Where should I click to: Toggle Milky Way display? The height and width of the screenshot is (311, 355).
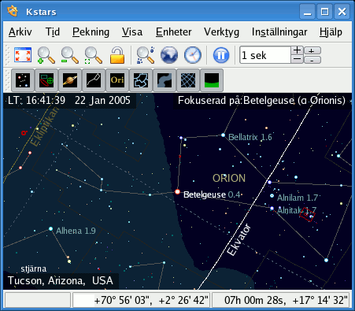[165, 80]
